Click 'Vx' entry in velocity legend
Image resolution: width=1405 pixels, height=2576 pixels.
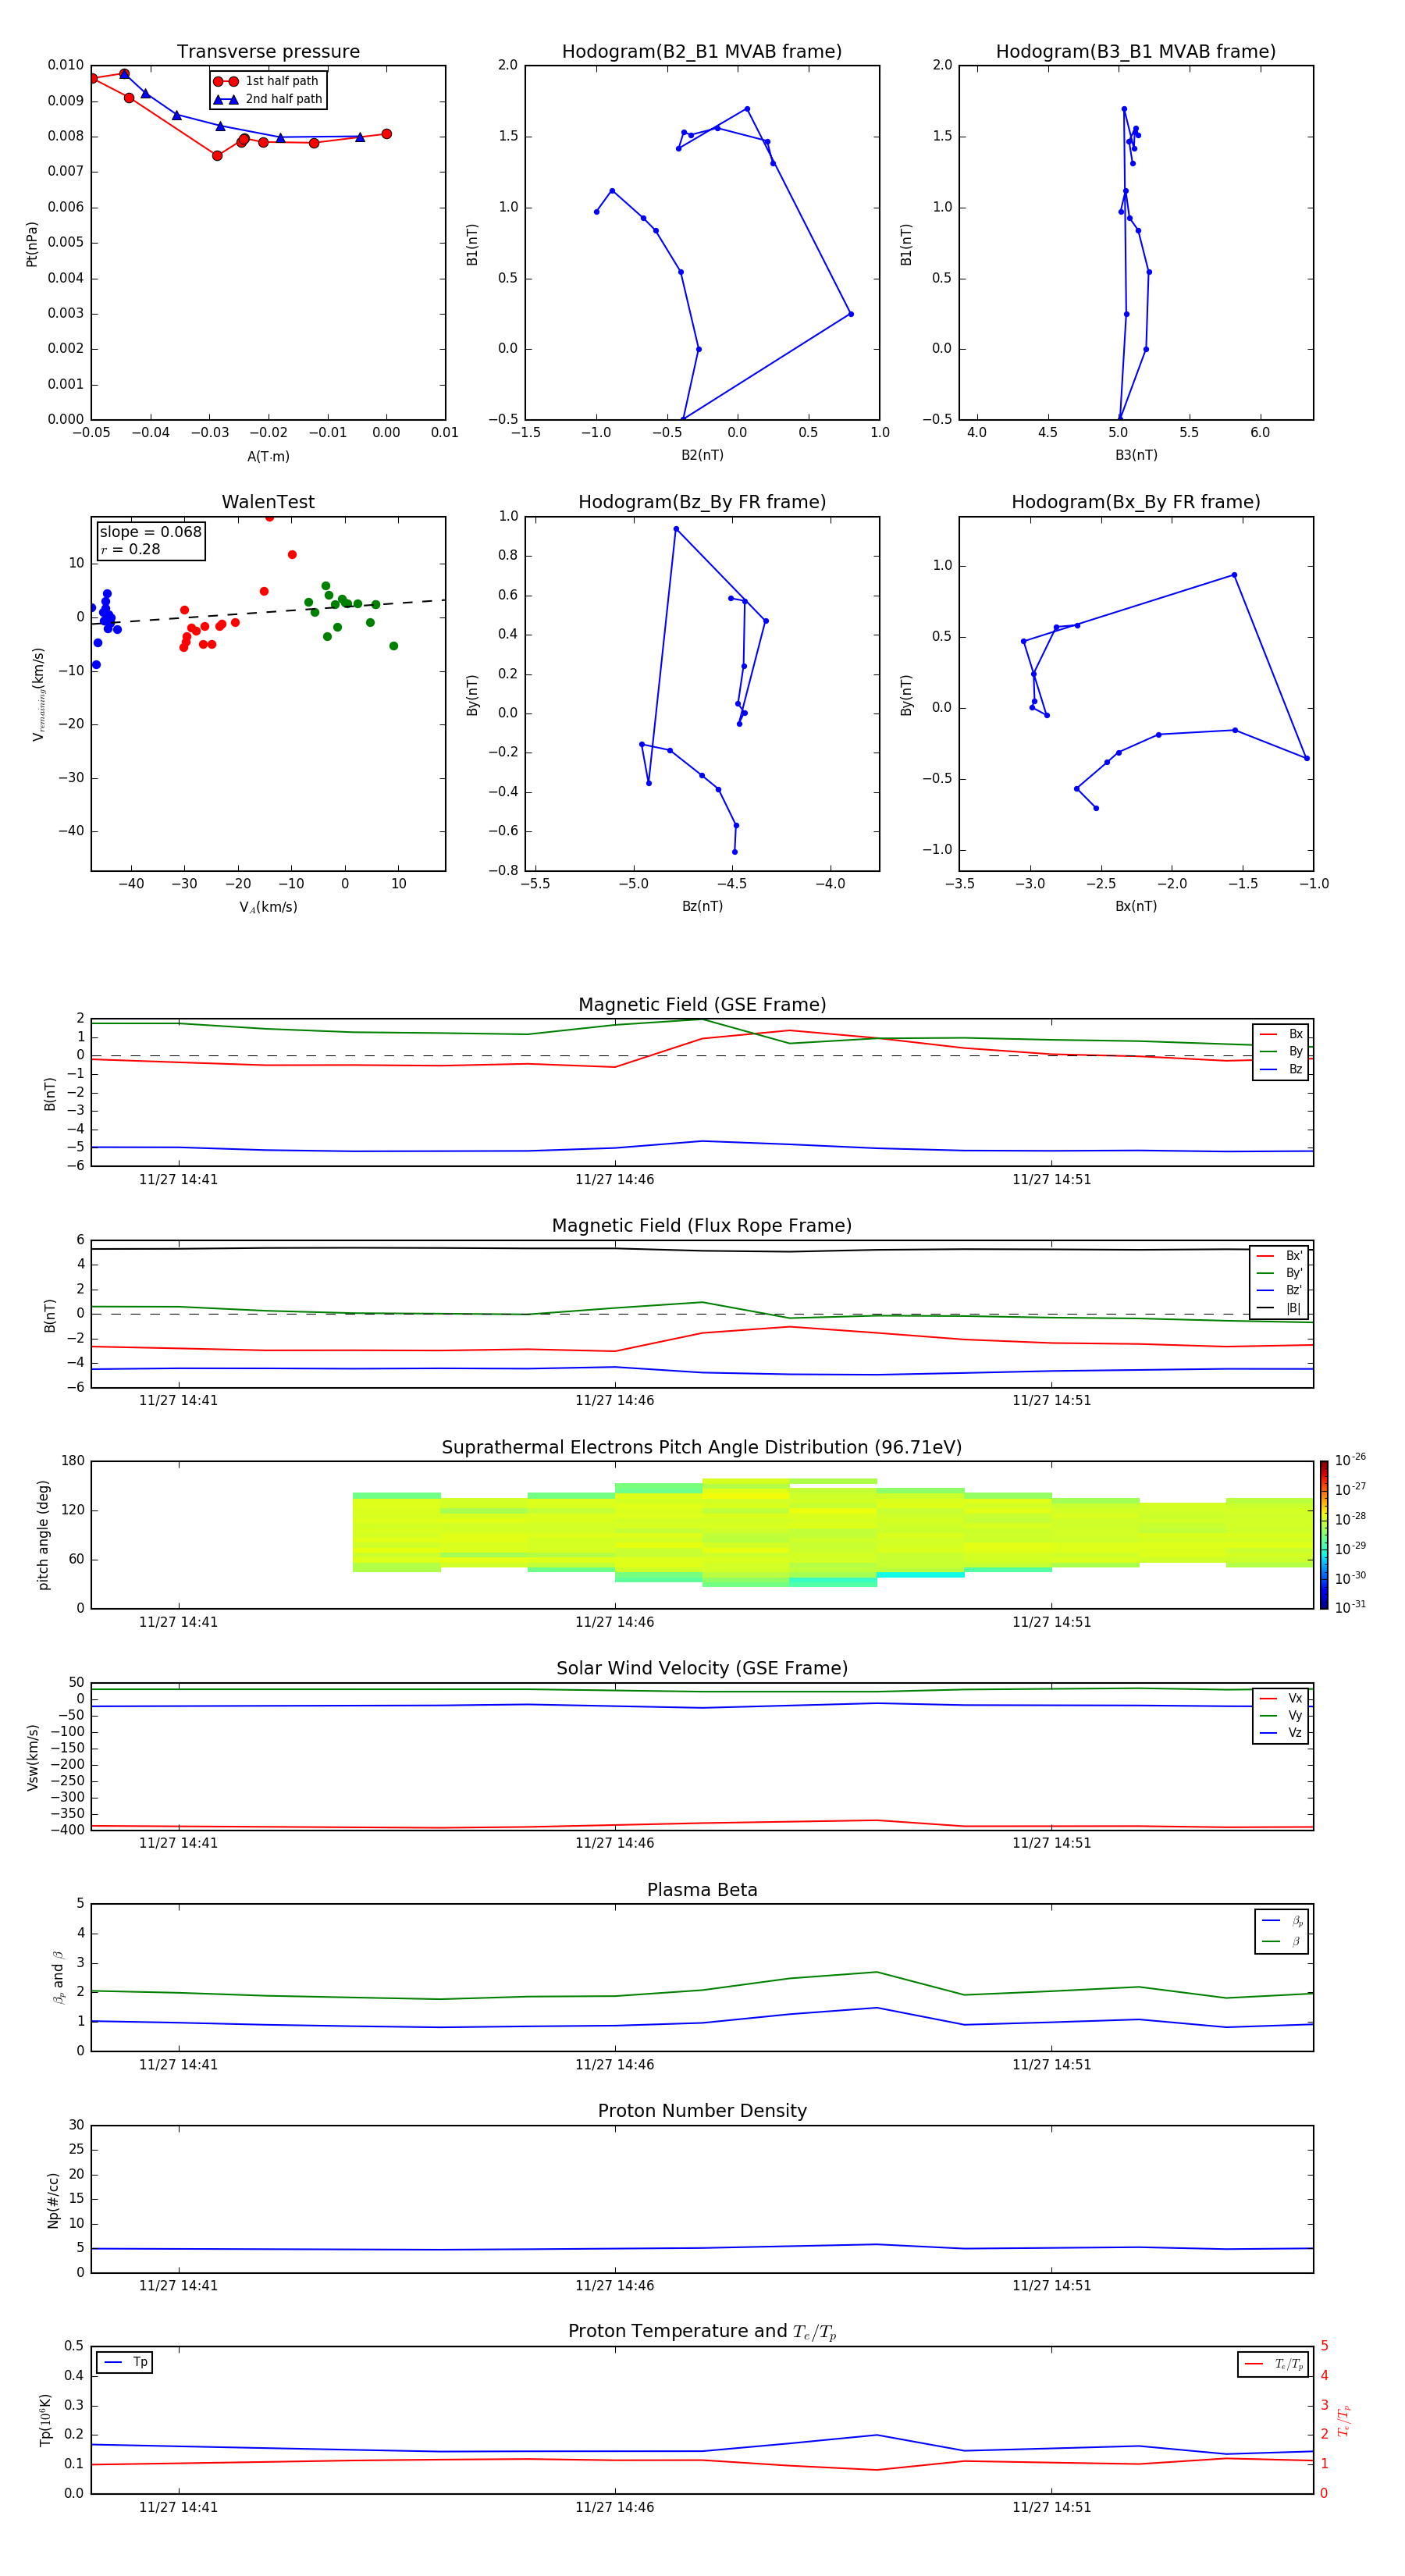click(1281, 1699)
